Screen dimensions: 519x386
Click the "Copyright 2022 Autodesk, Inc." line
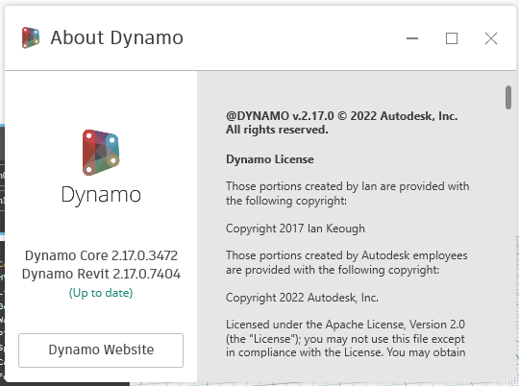click(302, 298)
